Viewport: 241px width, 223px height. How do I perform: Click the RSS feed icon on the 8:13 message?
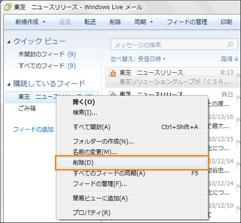(x=112, y=73)
